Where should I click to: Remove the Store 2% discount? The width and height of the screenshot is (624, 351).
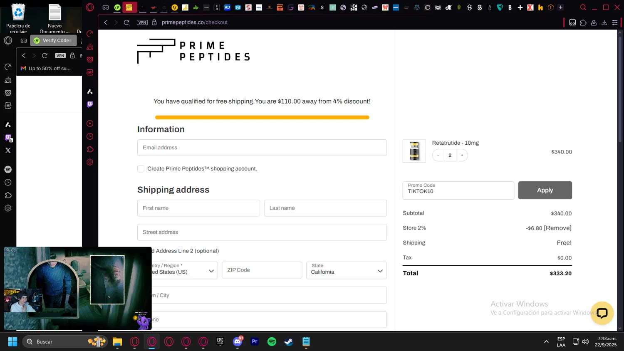pyautogui.click(x=558, y=228)
